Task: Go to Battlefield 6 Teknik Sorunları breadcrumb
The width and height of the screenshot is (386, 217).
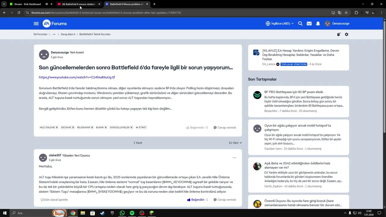Action: click(95, 34)
